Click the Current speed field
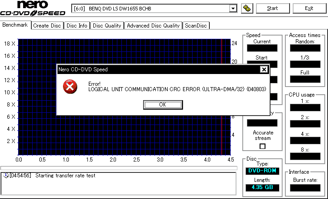This screenshot has height=199, width=328. pyautogui.click(x=262, y=48)
